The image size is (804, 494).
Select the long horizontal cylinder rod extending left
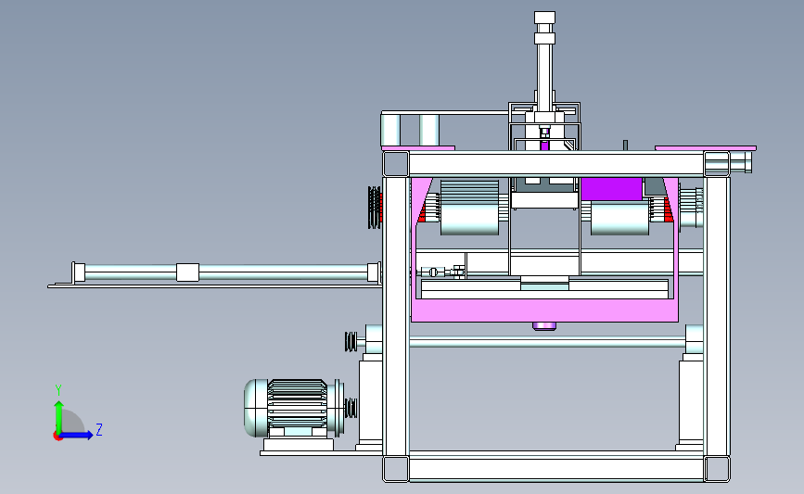click(227, 272)
